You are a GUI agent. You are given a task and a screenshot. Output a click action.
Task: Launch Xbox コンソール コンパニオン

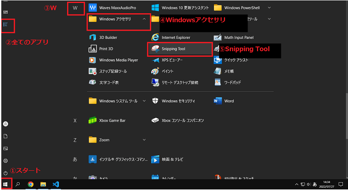pos(178,121)
